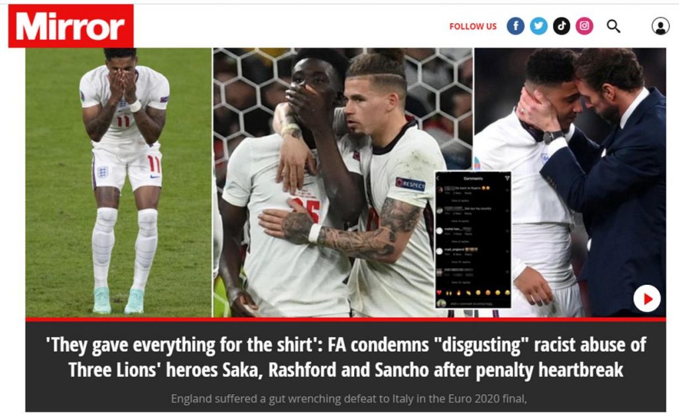
Task: Click triangle icon beside Comments title
Action: pos(507,178)
